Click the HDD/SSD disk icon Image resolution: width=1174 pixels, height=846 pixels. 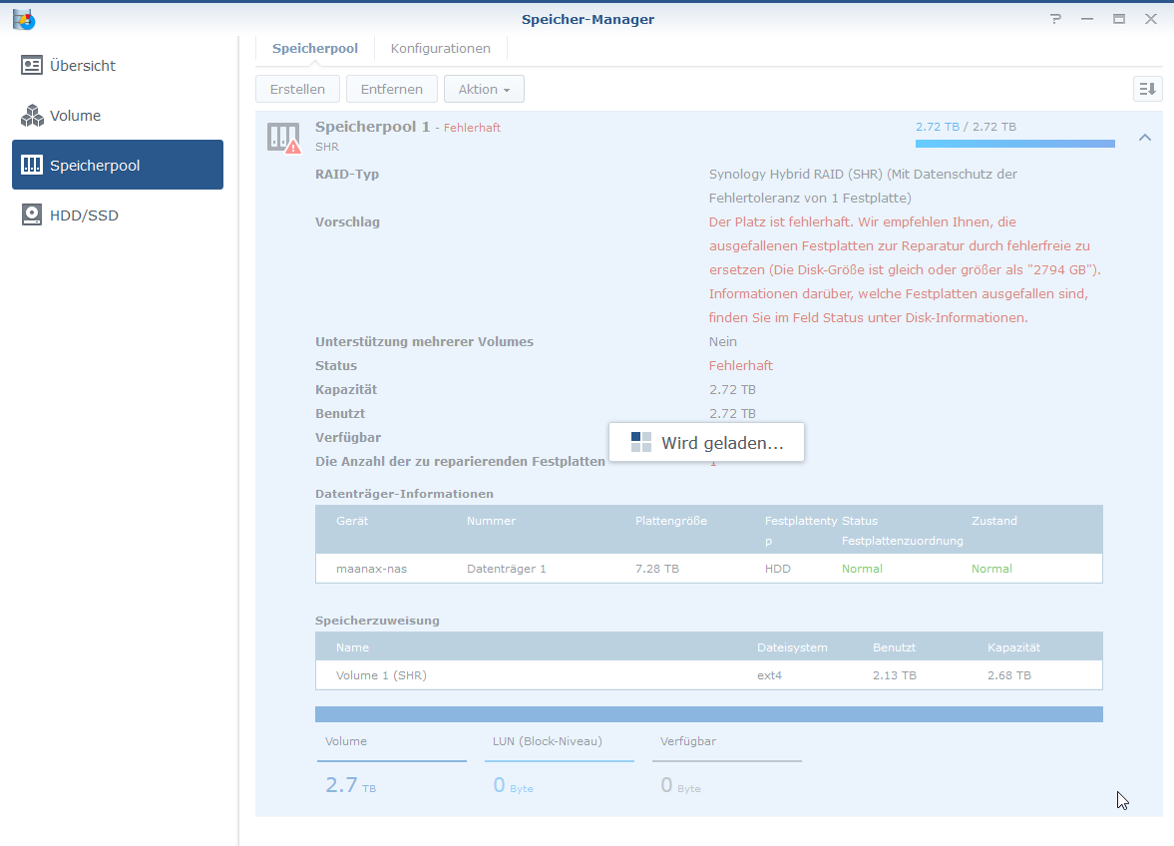[x=32, y=214]
